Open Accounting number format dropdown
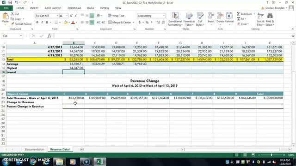Image resolution: width=296 pixels, height=166 pixels. click(x=164, y=16)
